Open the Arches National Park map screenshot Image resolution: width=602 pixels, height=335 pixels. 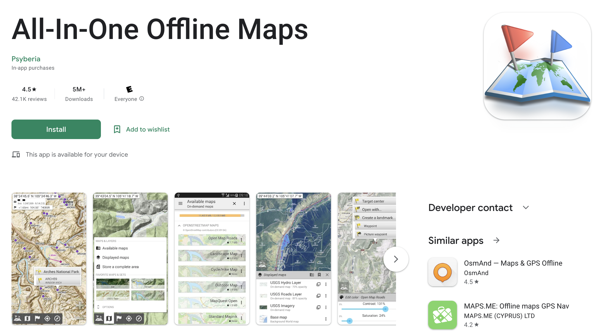pyautogui.click(x=49, y=259)
